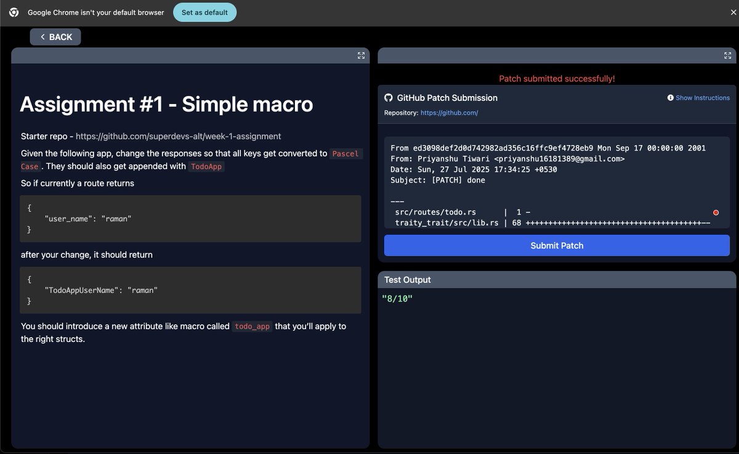
Task: Click the Chrome logo icon in the notification bar
Action: coord(14,12)
